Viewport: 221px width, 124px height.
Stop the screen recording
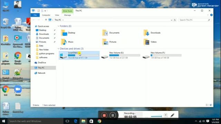104,115
